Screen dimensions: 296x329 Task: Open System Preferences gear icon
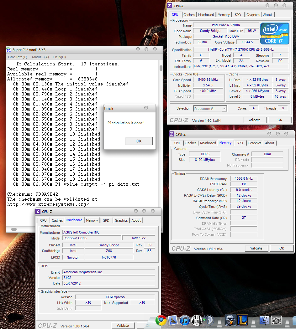coord(276,320)
